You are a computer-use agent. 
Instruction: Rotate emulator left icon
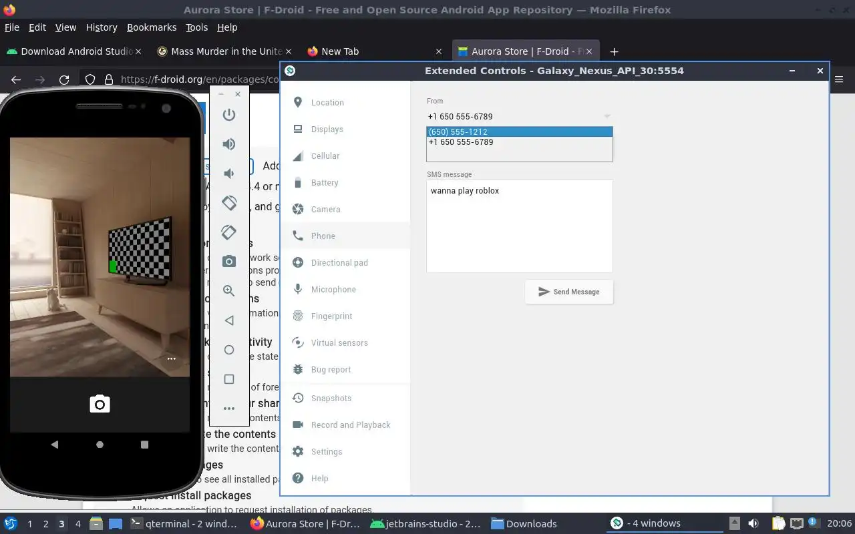click(x=229, y=203)
